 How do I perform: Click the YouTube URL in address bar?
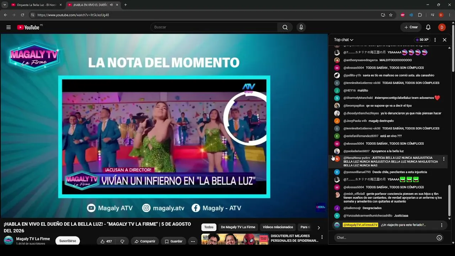73,15
